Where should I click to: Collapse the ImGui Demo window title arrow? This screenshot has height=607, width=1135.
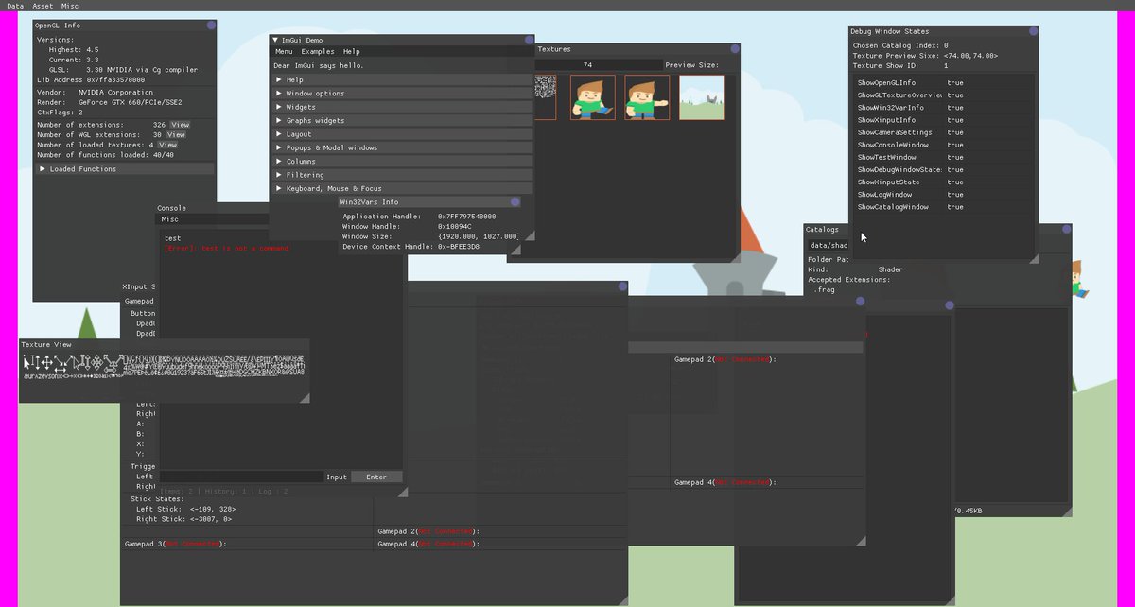(x=275, y=41)
